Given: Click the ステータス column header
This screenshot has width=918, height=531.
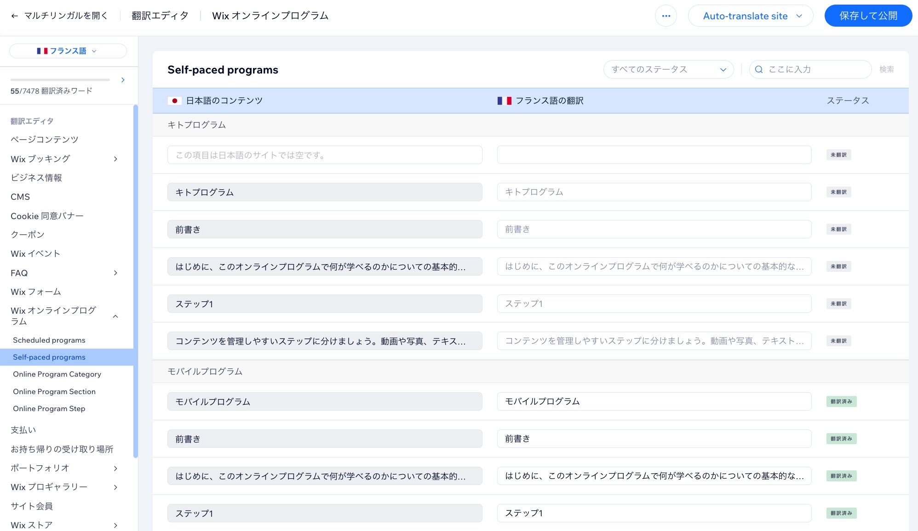Looking at the screenshot, I should tap(848, 101).
